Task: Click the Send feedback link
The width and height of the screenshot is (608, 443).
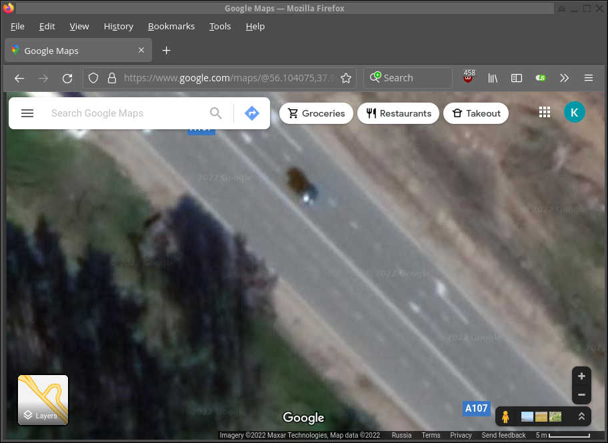Action: (x=503, y=435)
